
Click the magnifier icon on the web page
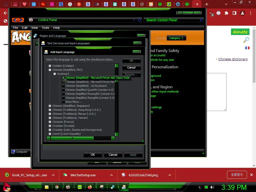click(x=246, y=40)
